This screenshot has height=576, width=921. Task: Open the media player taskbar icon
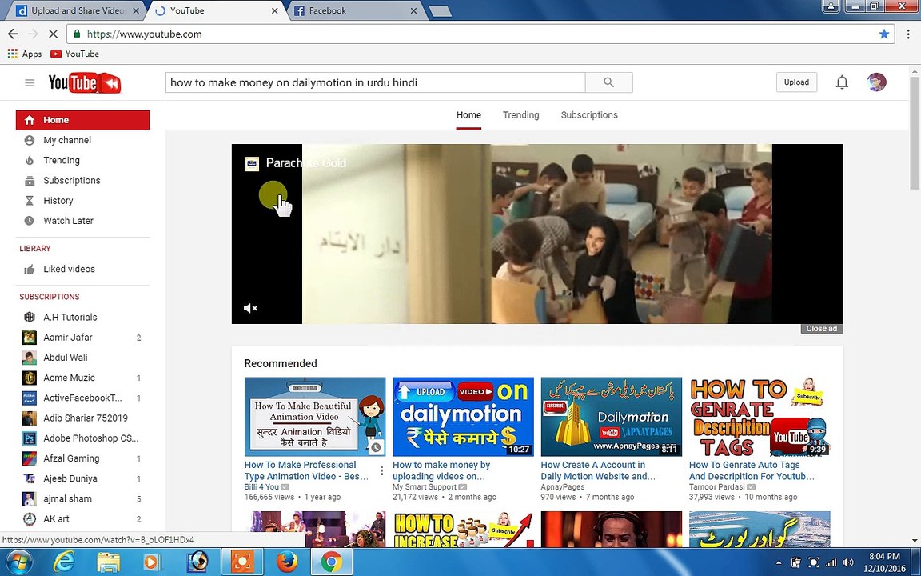(x=151, y=562)
